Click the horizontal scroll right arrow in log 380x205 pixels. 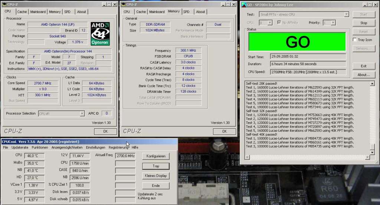367,157
